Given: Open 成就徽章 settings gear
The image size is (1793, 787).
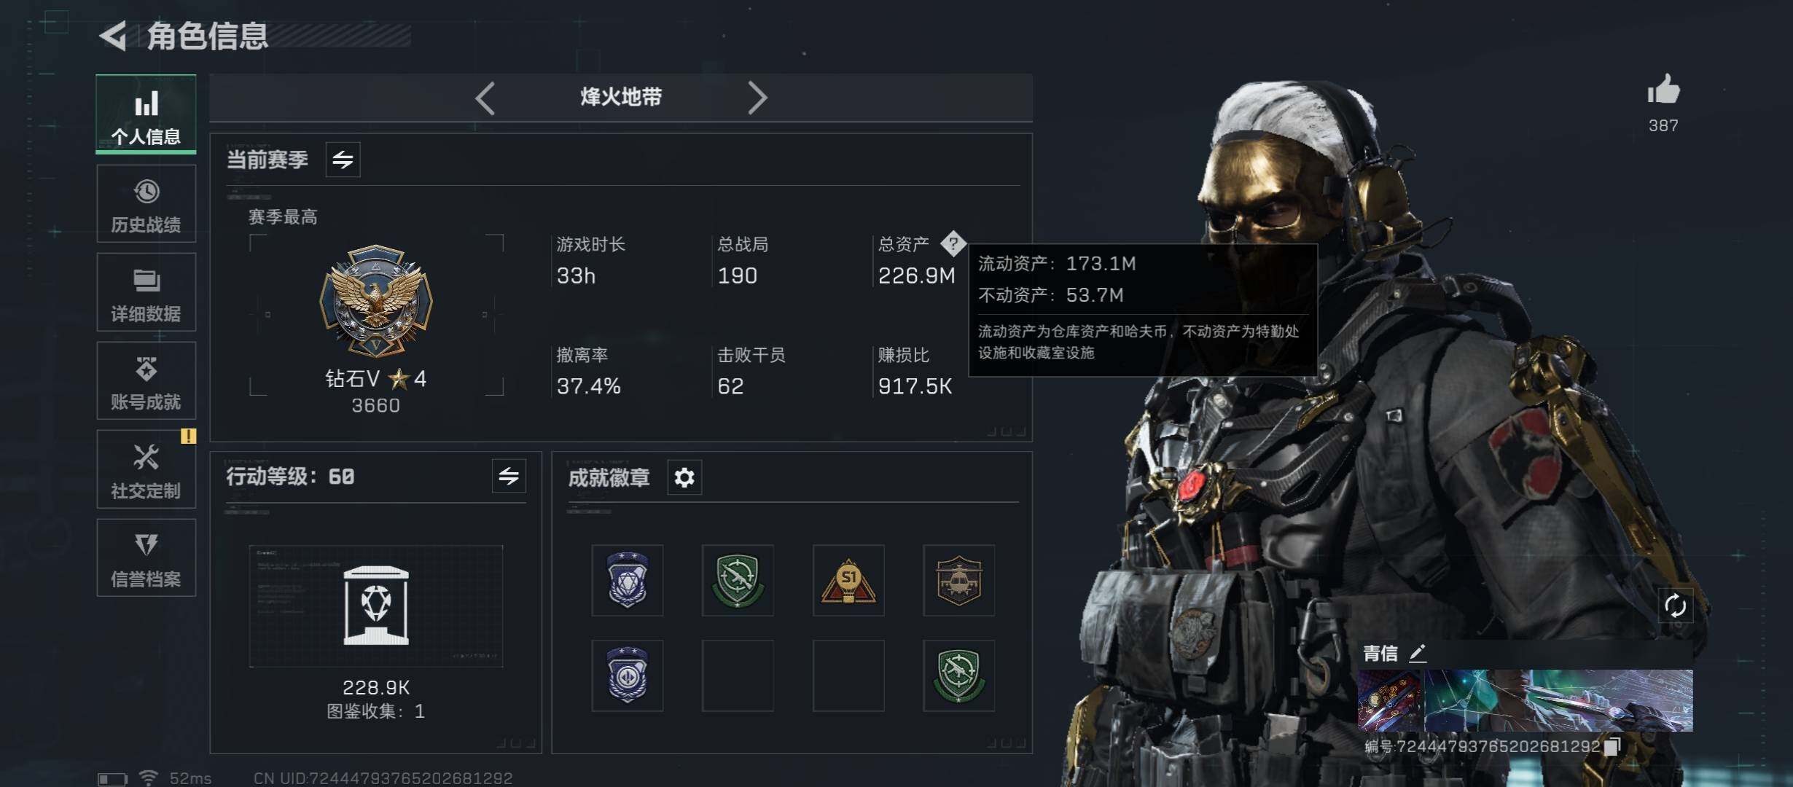Looking at the screenshot, I should click(684, 478).
